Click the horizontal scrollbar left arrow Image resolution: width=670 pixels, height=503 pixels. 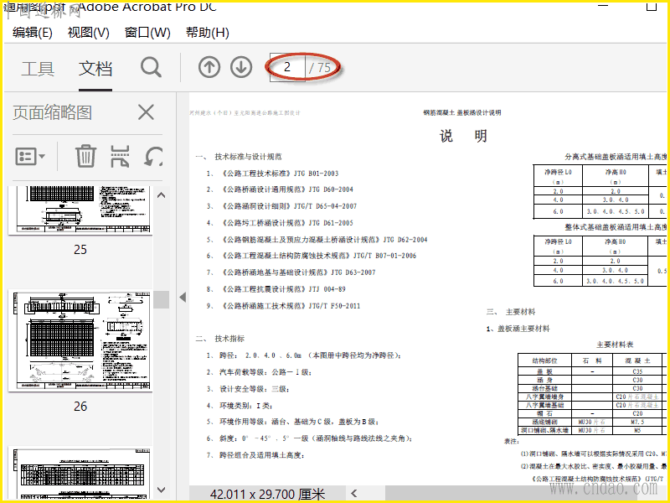353,494
